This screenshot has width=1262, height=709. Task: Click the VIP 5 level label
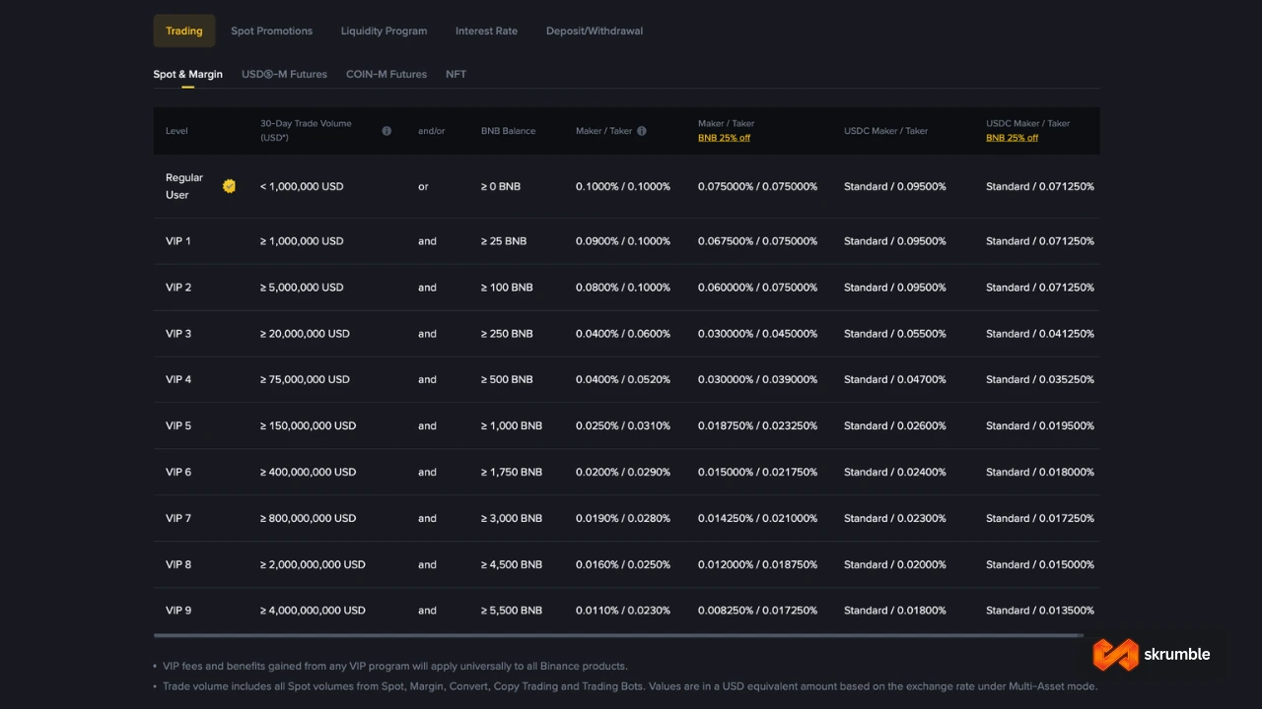point(178,425)
